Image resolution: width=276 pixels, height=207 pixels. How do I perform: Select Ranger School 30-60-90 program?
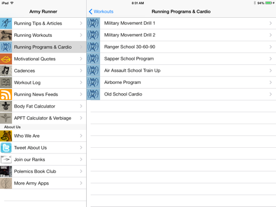click(181, 47)
